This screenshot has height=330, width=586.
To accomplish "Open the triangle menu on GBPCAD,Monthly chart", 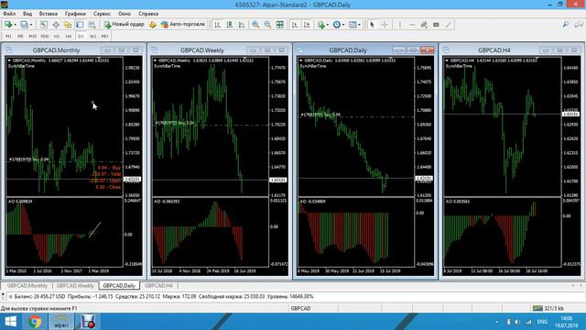I will pos(9,60).
